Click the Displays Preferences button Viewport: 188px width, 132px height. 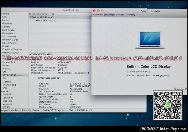tap(180, 89)
